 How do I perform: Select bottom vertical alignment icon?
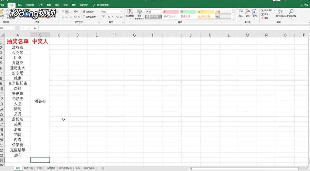point(70,12)
